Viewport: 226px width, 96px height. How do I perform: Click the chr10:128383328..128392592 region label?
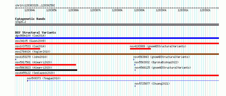[35, 6]
